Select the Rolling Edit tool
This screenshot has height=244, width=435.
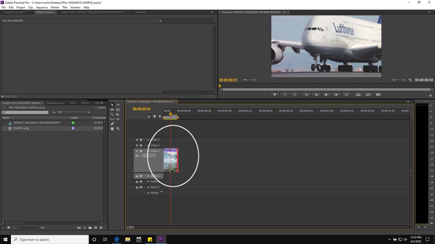118,109
